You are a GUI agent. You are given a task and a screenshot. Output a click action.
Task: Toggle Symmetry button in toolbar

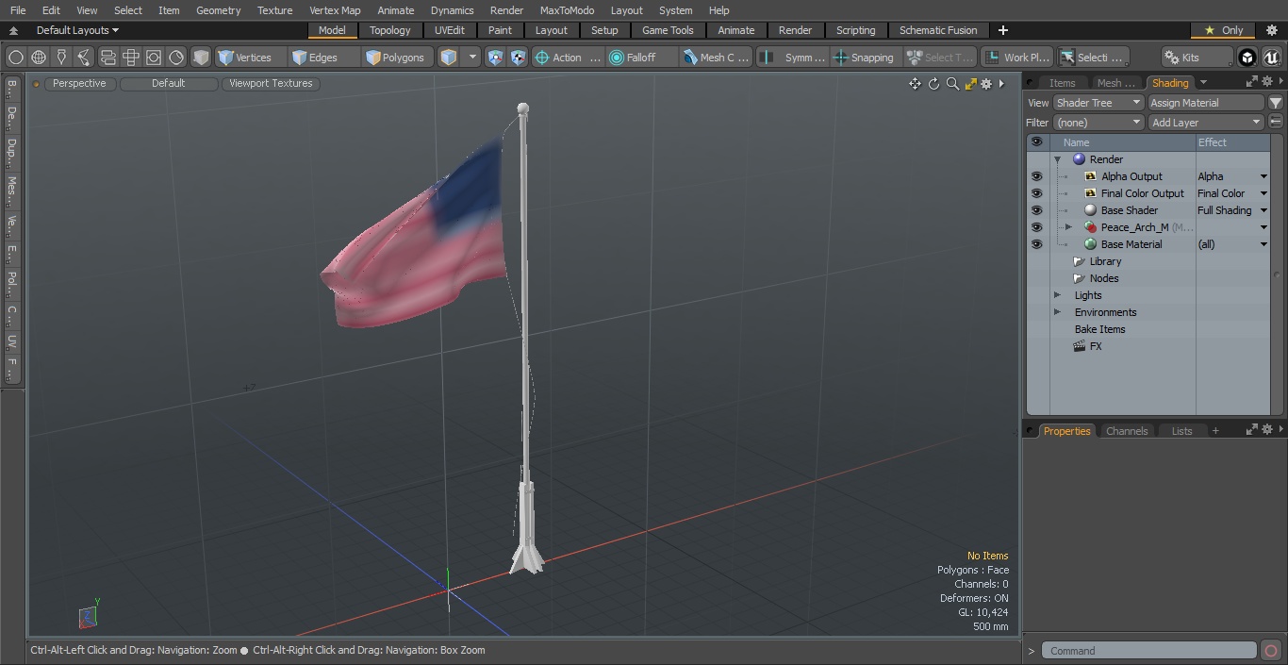pos(794,58)
